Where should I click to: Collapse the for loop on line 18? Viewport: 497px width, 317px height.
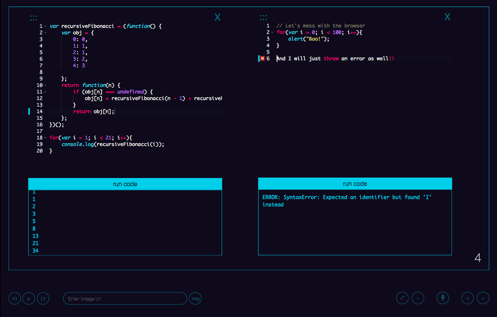45,137
